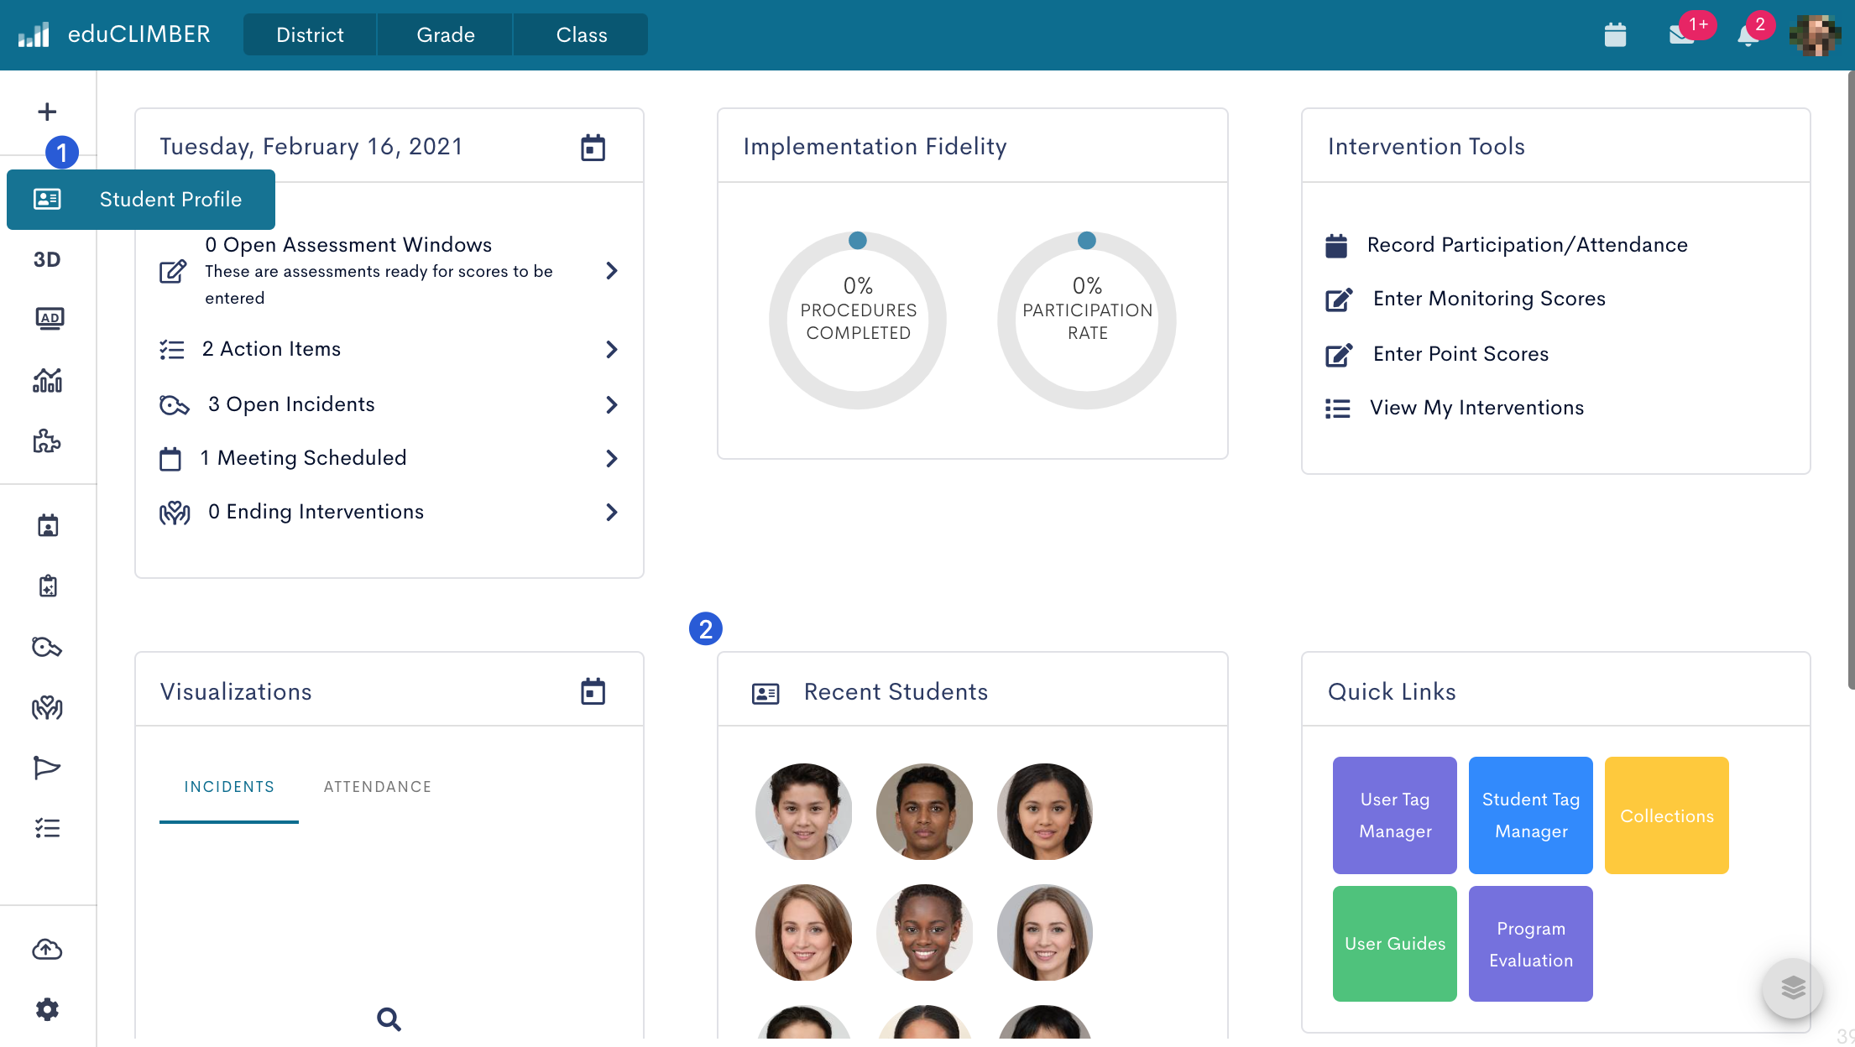This screenshot has height=1047, width=1855.
Task: Expand 1 Meeting Scheduled chevron
Action: 612,458
